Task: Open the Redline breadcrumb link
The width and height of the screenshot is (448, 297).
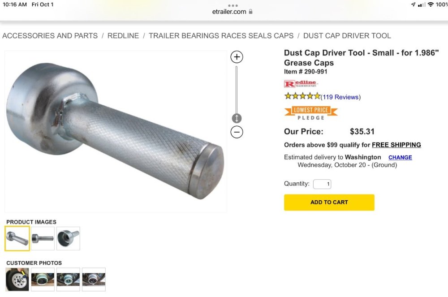Action: tap(123, 36)
